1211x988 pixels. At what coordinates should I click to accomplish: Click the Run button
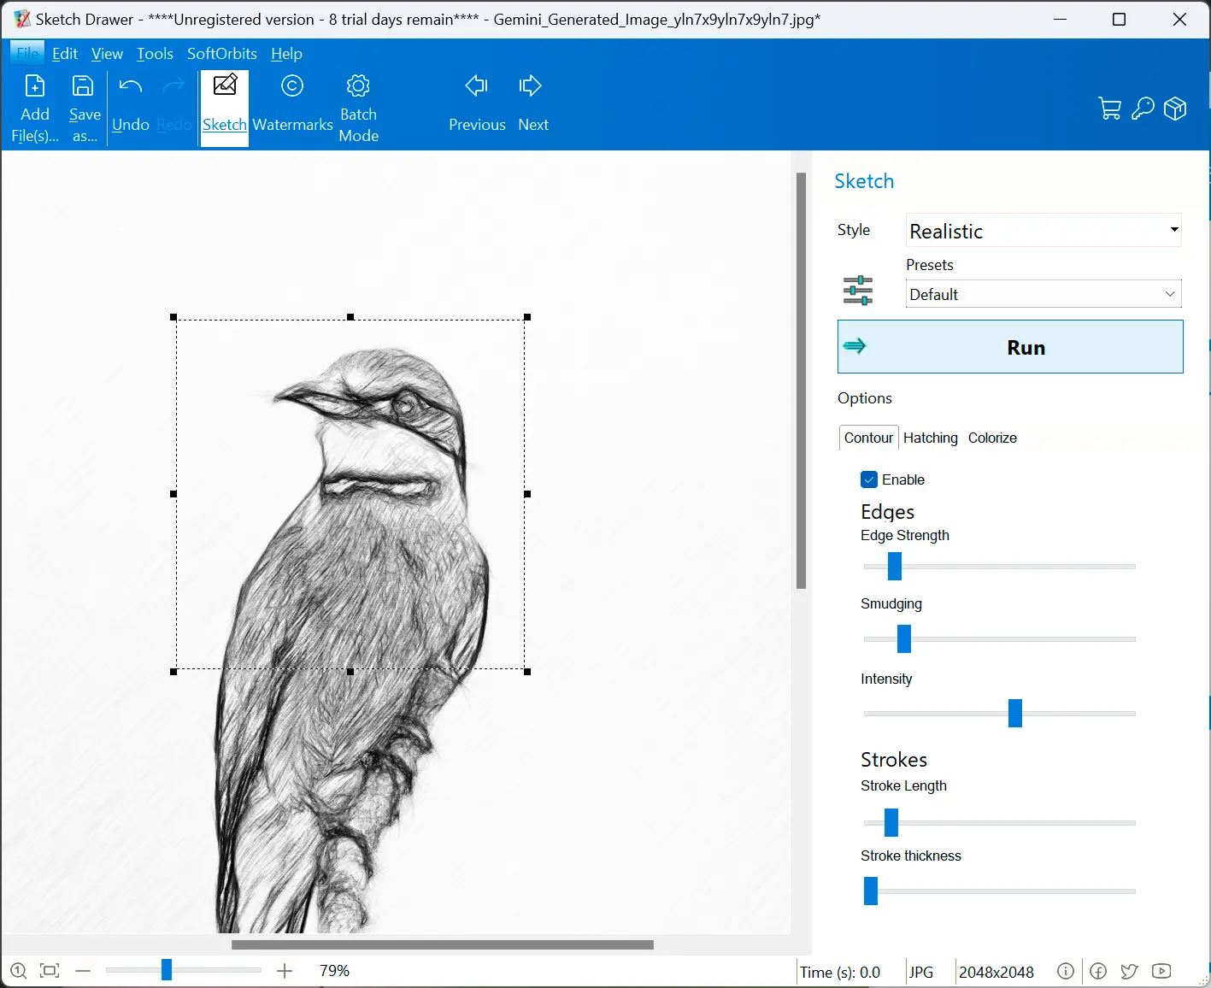pyautogui.click(x=1010, y=347)
